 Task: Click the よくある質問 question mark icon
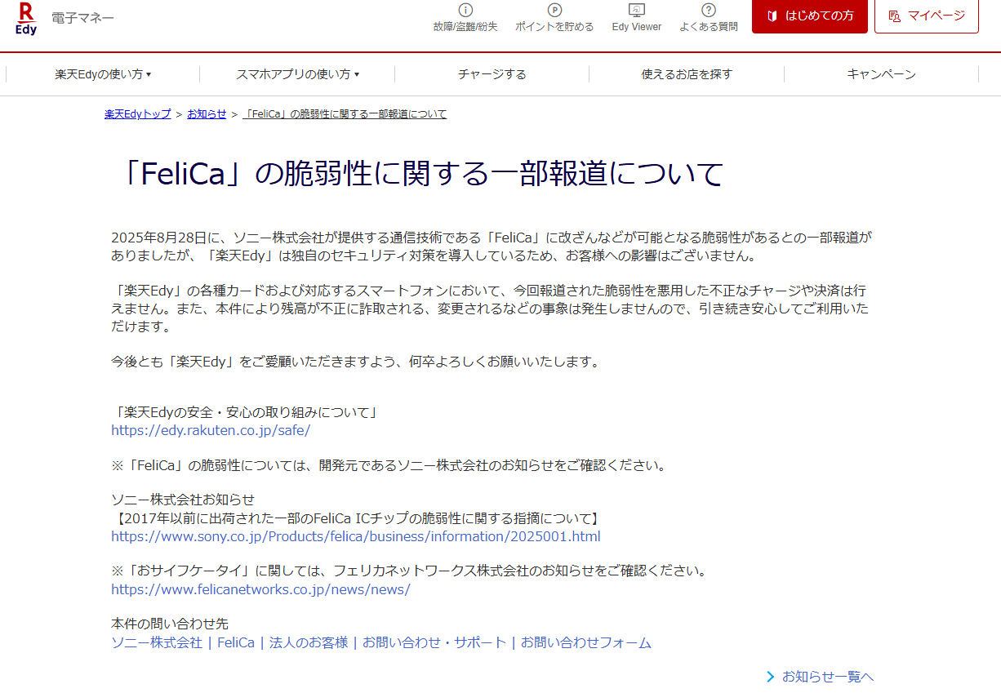click(x=709, y=11)
